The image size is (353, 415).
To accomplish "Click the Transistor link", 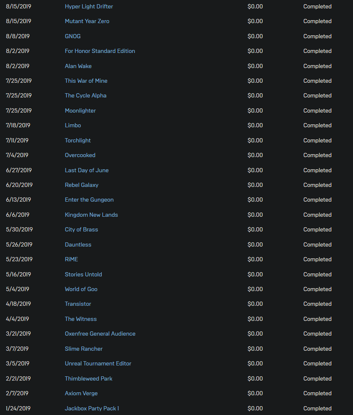I will pos(78,304).
